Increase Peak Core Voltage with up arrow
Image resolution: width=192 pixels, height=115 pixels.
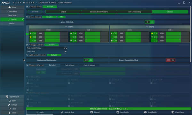click(x=66, y=48)
